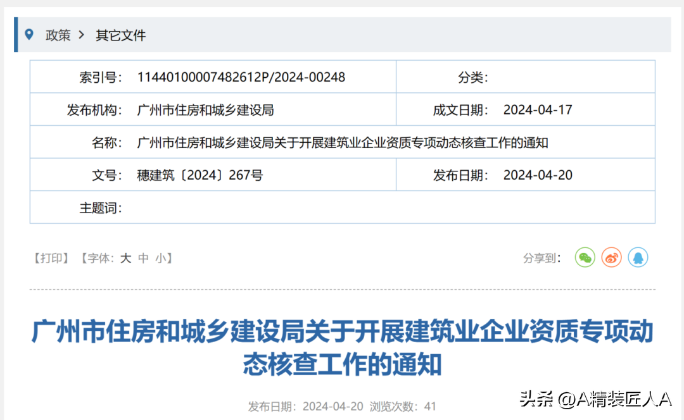Click the 成文日期 value 2024-04-17
684x420 pixels.
[x=537, y=110]
